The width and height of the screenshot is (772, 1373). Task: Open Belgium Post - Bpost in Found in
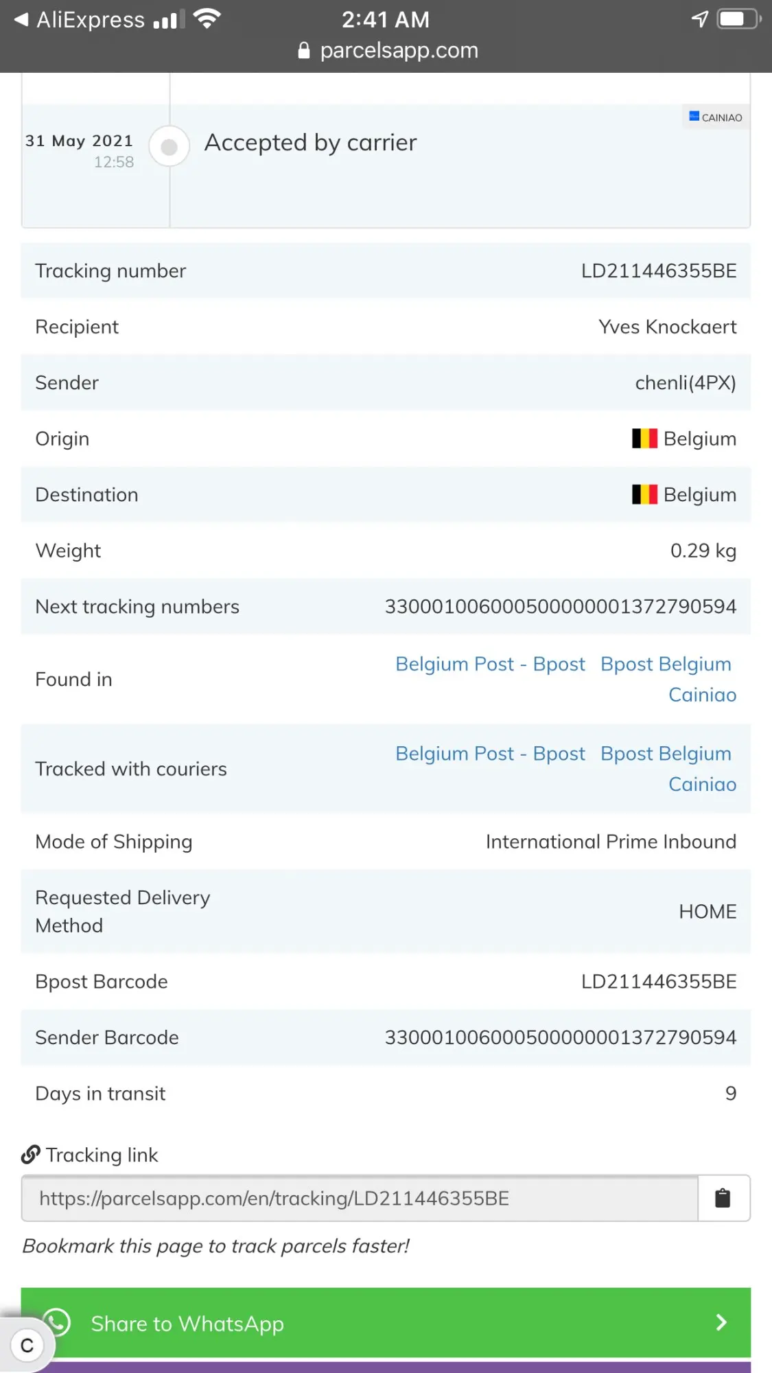point(490,664)
